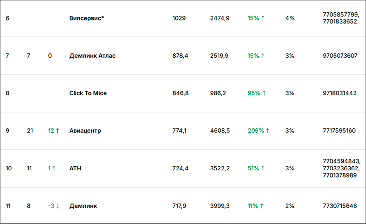366x224 pixels.
Task: Click the red down arrow beside -3
Action: 58,206
